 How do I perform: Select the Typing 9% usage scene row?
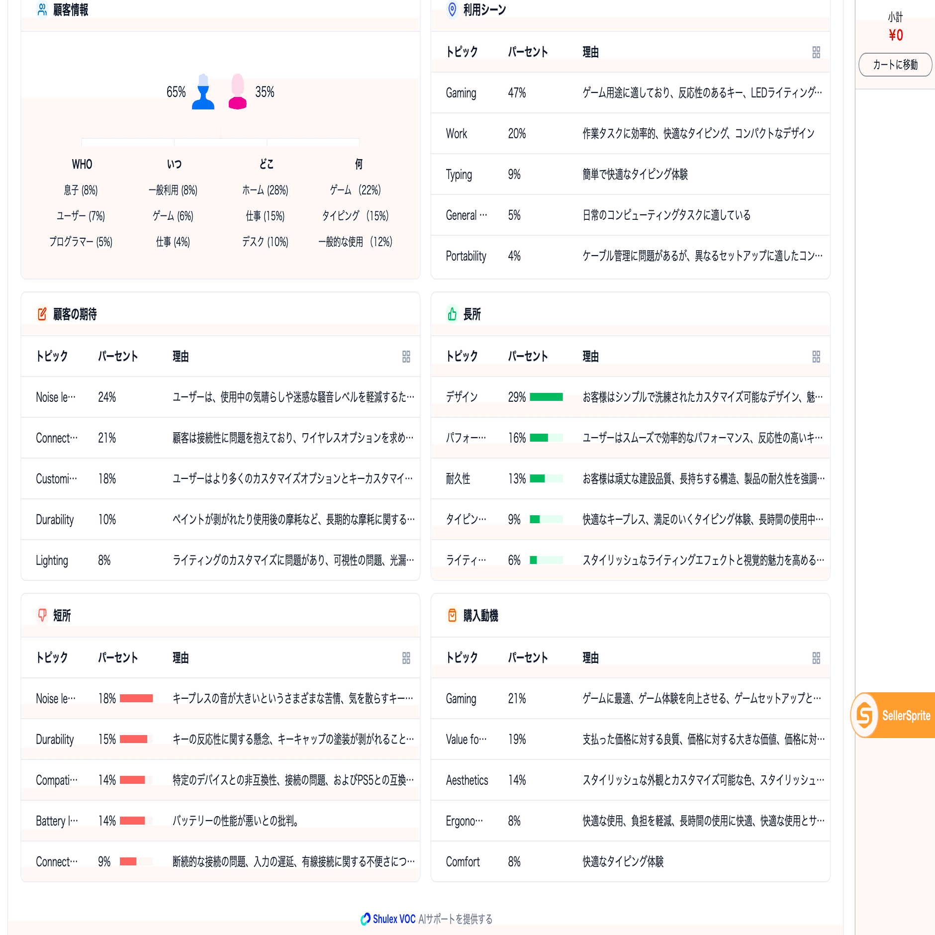pos(630,175)
